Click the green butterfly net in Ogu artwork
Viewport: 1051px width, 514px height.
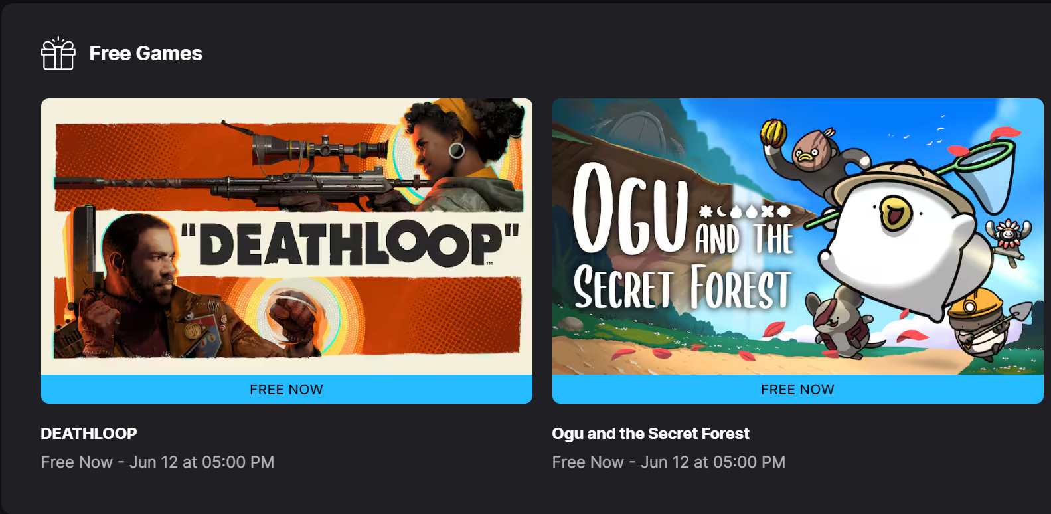click(981, 166)
